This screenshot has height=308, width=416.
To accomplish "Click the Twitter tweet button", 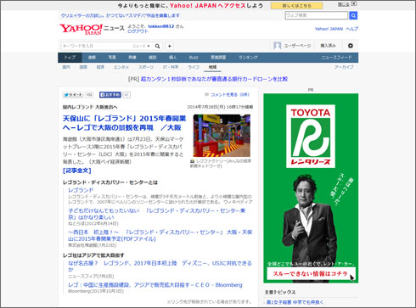I will [x=73, y=95].
